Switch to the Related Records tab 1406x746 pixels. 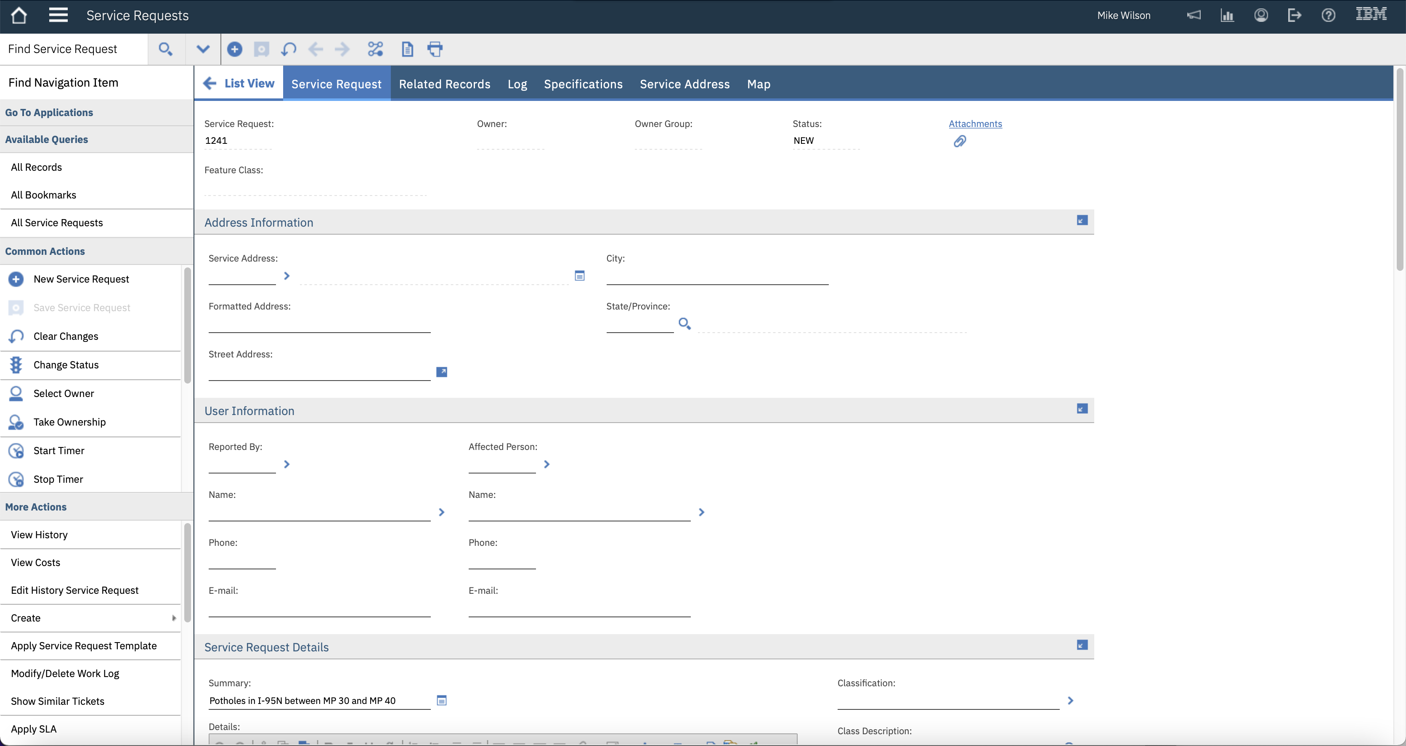(444, 84)
